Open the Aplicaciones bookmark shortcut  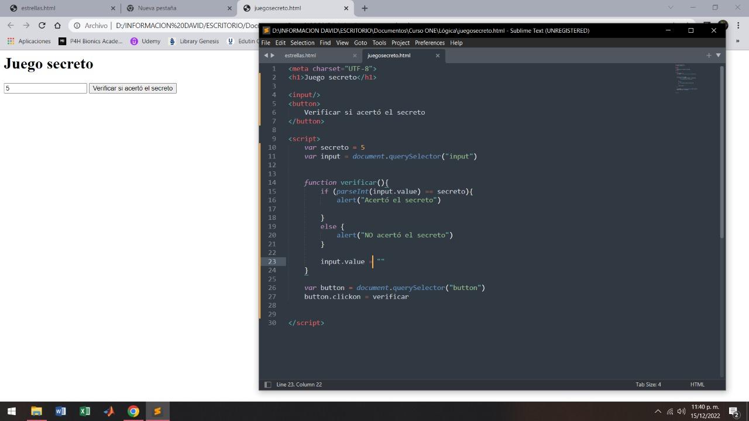click(29, 41)
